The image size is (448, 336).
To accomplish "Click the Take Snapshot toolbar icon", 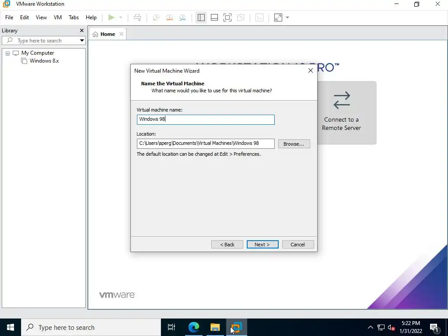I will click(x=156, y=17).
